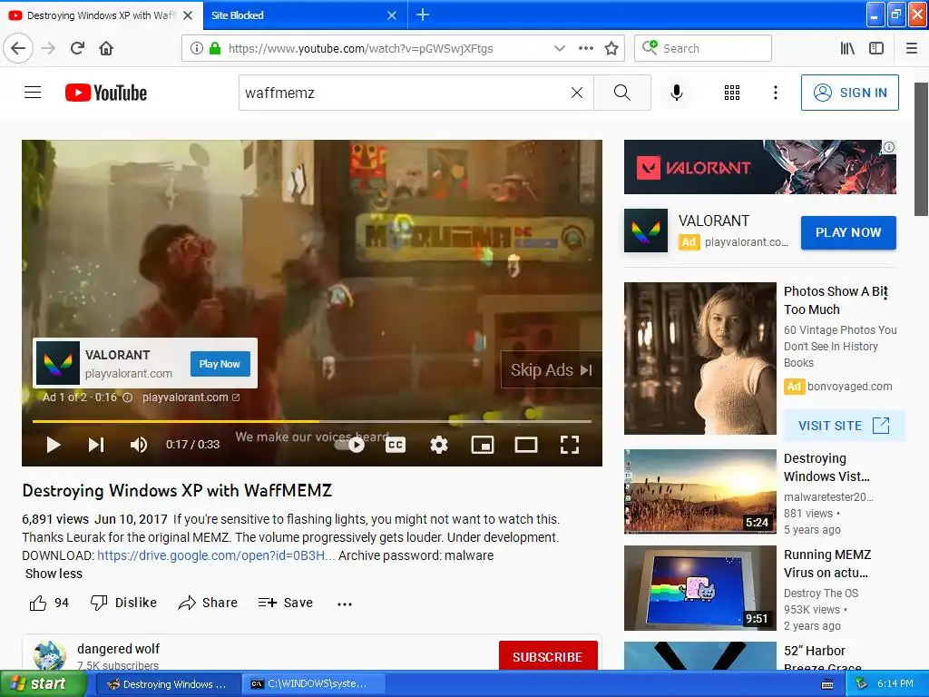Open more actions ellipsis under video
The width and height of the screenshot is (929, 697).
[344, 604]
